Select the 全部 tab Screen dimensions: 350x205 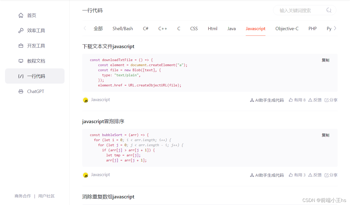pos(98,29)
